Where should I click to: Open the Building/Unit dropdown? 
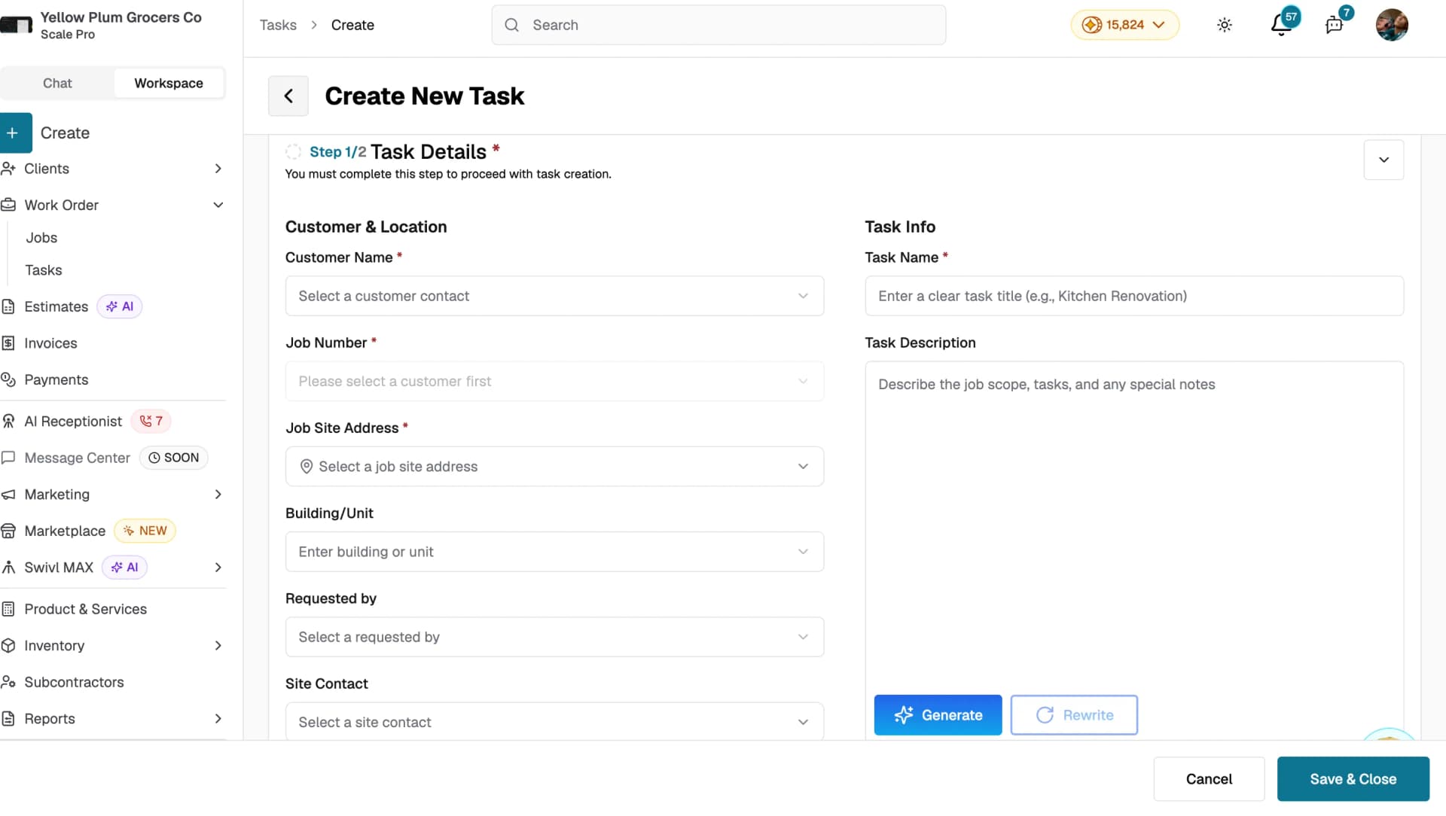click(x=554, y=552)
